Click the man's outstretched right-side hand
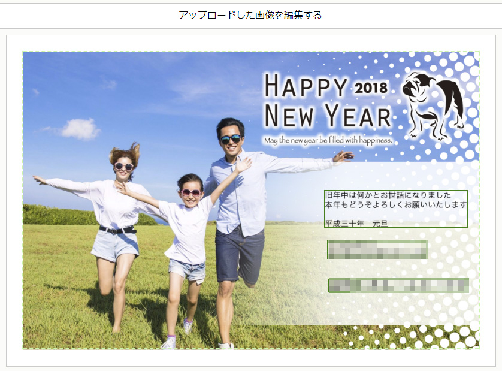This screenshot has height=371, width=502. (343, 157)
